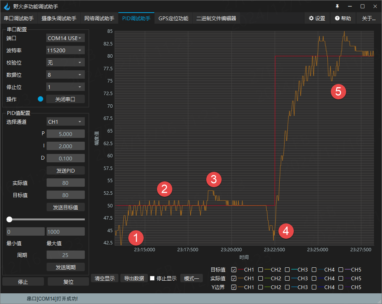The width and height of the screenshot is (382, 304).
Task: Click the blue serial status indicator
Action: pos(40,99)
